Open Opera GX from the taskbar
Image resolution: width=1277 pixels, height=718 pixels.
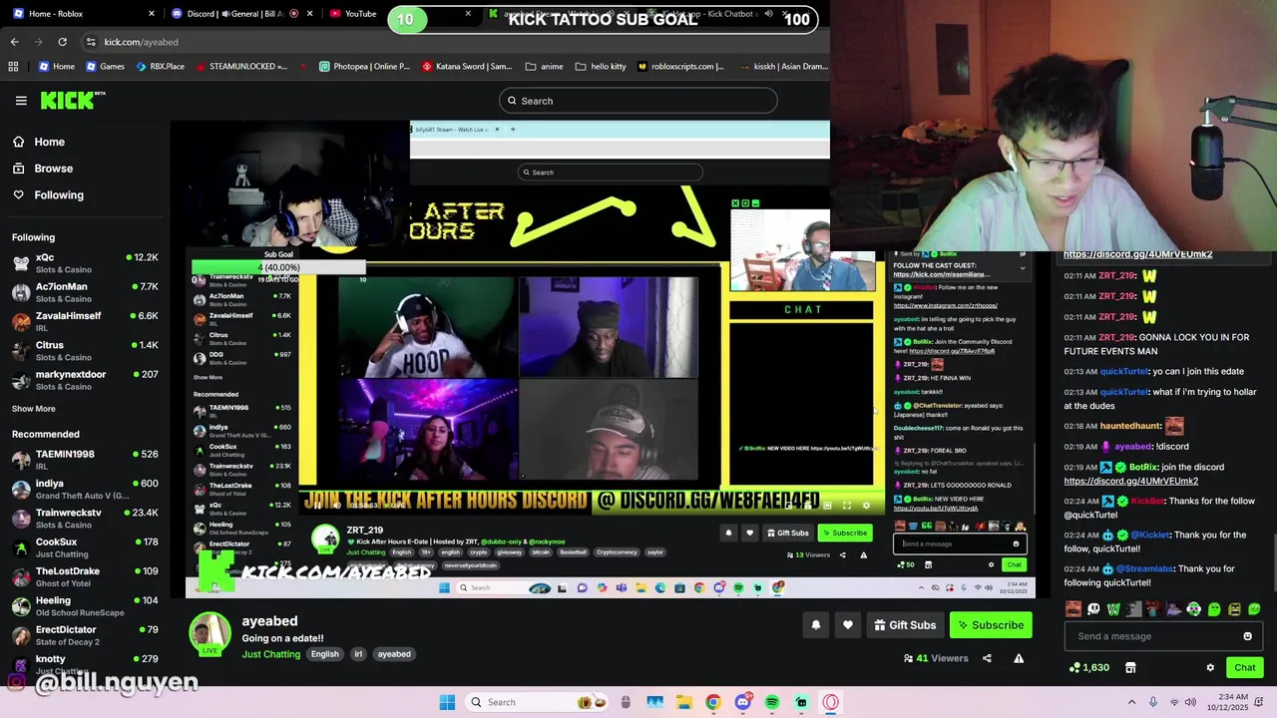click(830, 702)
